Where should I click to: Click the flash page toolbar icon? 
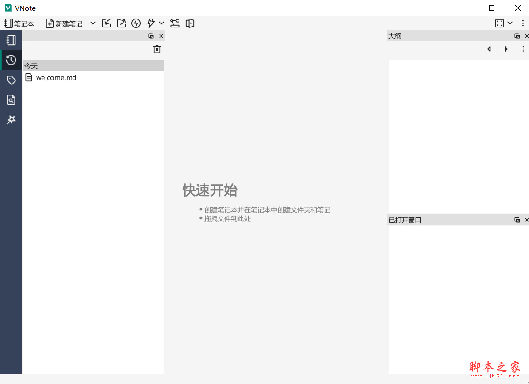[x=136, y=23]
